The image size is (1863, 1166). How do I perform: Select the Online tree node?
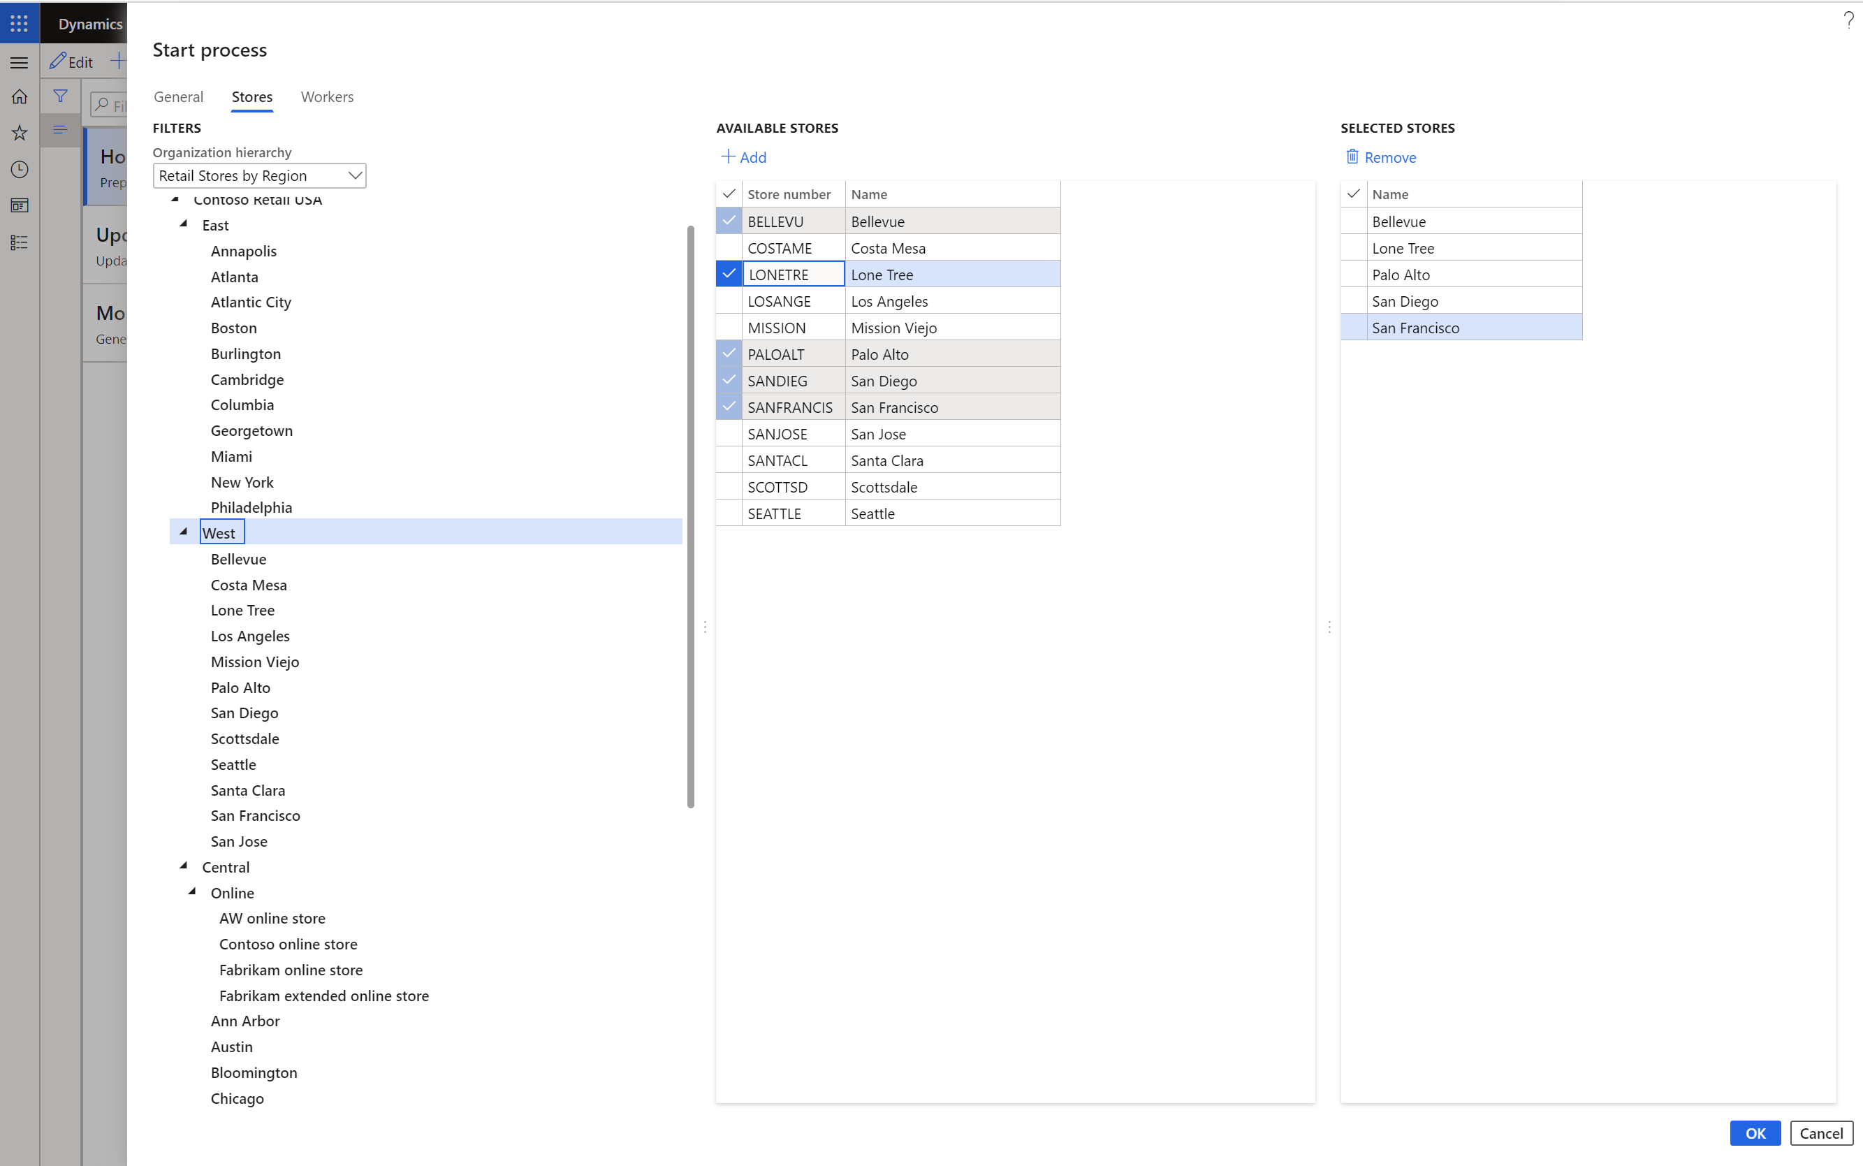(x=233, y=892)
